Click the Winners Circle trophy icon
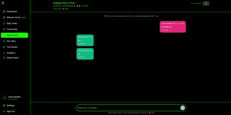Screen dimensions: 231x115 (x=4, y=17)
